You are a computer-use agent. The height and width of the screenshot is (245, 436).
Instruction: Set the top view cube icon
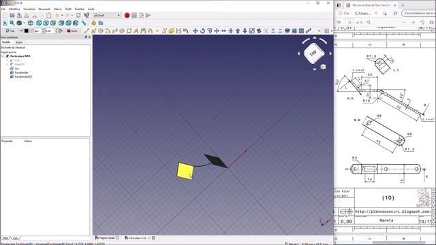[x=46, y=23]
